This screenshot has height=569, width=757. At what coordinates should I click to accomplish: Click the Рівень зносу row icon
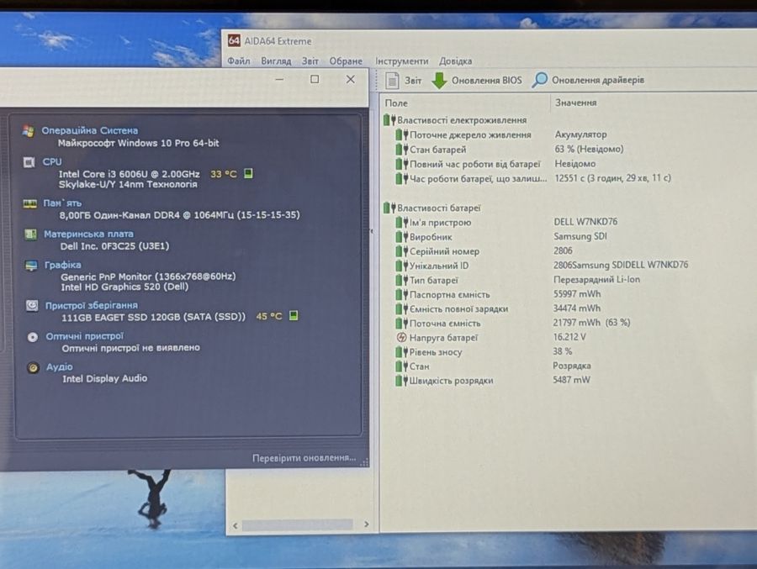tap(402, 352)
